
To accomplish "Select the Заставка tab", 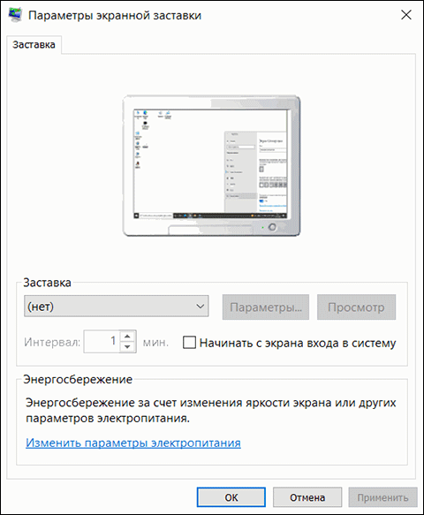I will 34,45.
